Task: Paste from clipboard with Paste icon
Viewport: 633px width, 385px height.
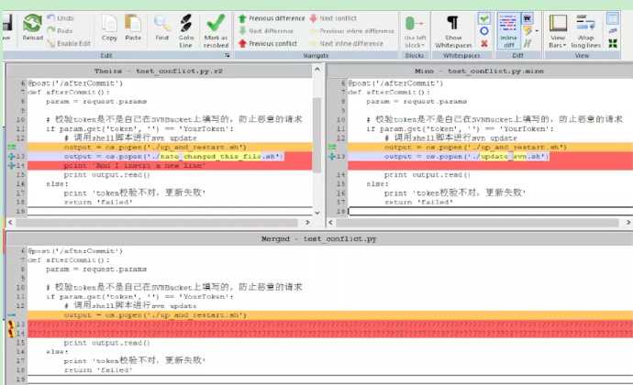Action: (133, 27)
